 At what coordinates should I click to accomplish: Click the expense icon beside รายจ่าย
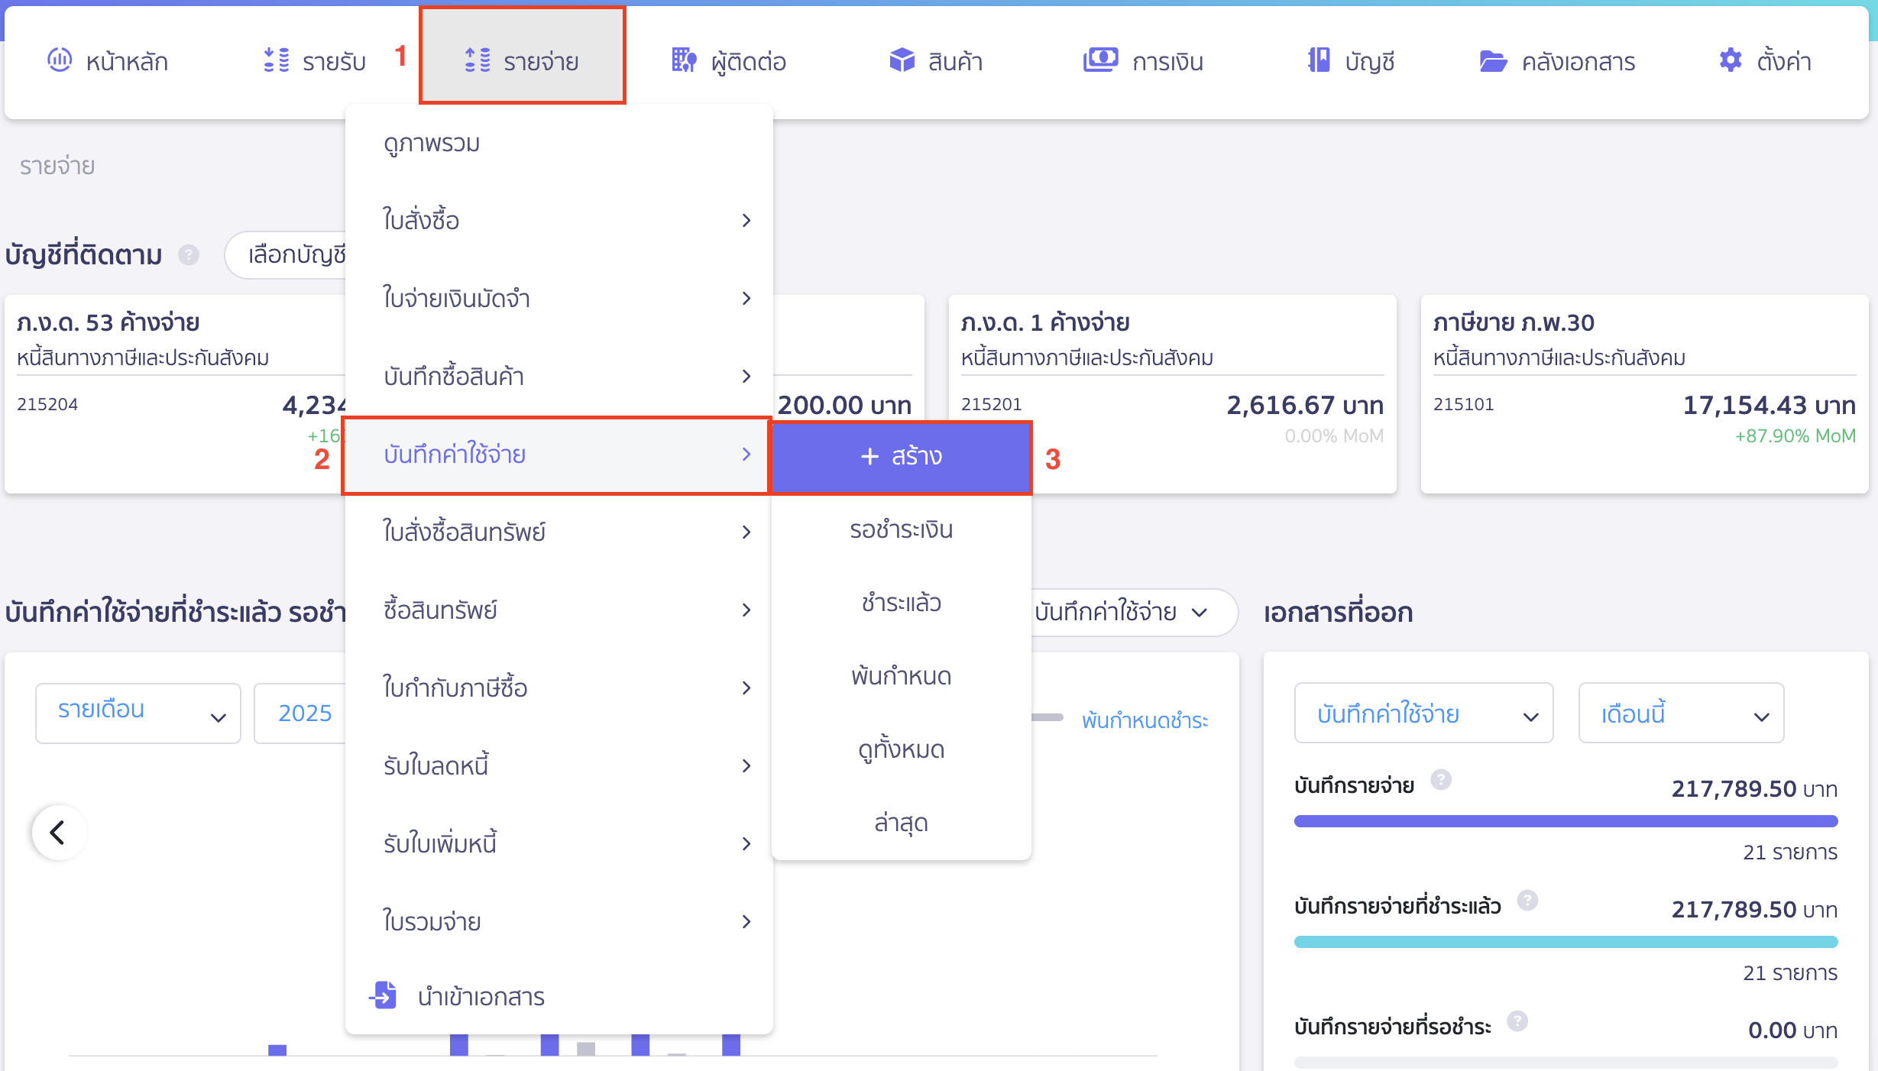coord(478,60)
